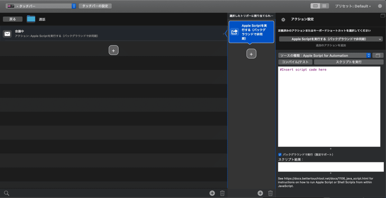The width and height of the screenshot is (386, 198).
Task: Open the Apple Scriptを実行する action dropdown
Action: click(331, 39)
